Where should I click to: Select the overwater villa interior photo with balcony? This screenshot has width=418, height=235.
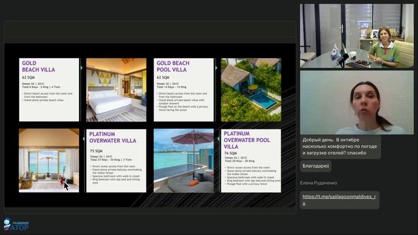point(49,161)
